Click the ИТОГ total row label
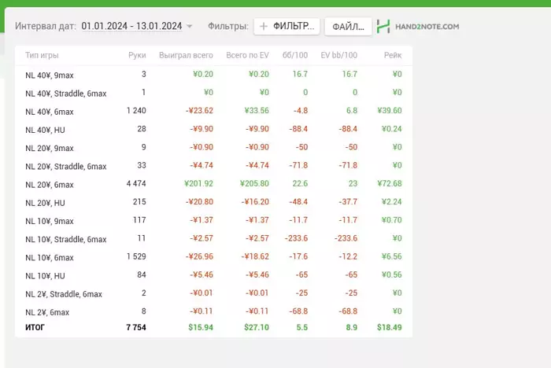The image size is (551, 368). point(35,327)
